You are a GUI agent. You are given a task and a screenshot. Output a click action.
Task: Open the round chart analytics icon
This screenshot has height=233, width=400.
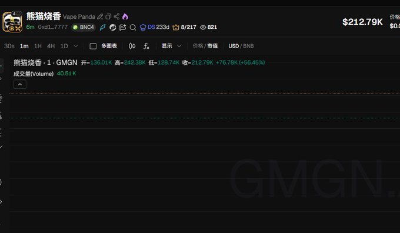[x=113, y=27]
